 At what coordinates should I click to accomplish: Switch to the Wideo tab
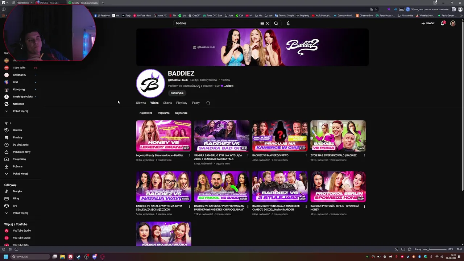tap(154, 103)
